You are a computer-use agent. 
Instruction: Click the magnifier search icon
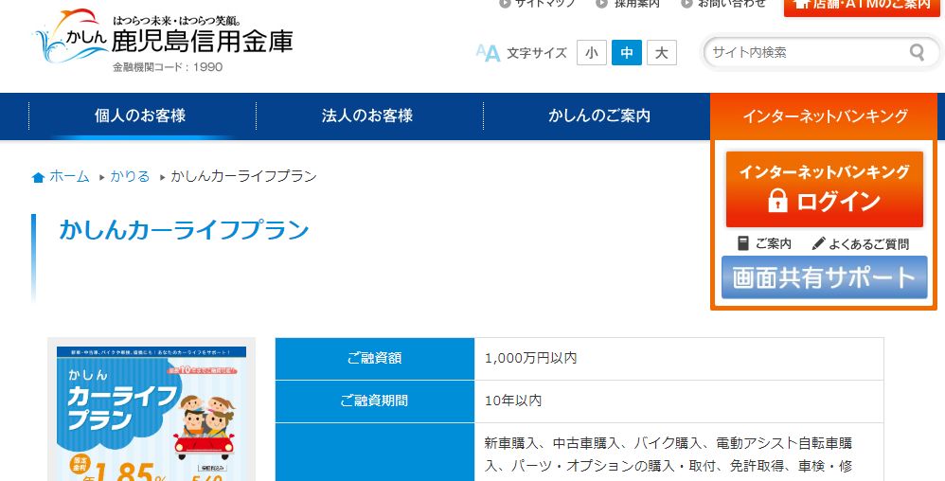tap(917, 52)
